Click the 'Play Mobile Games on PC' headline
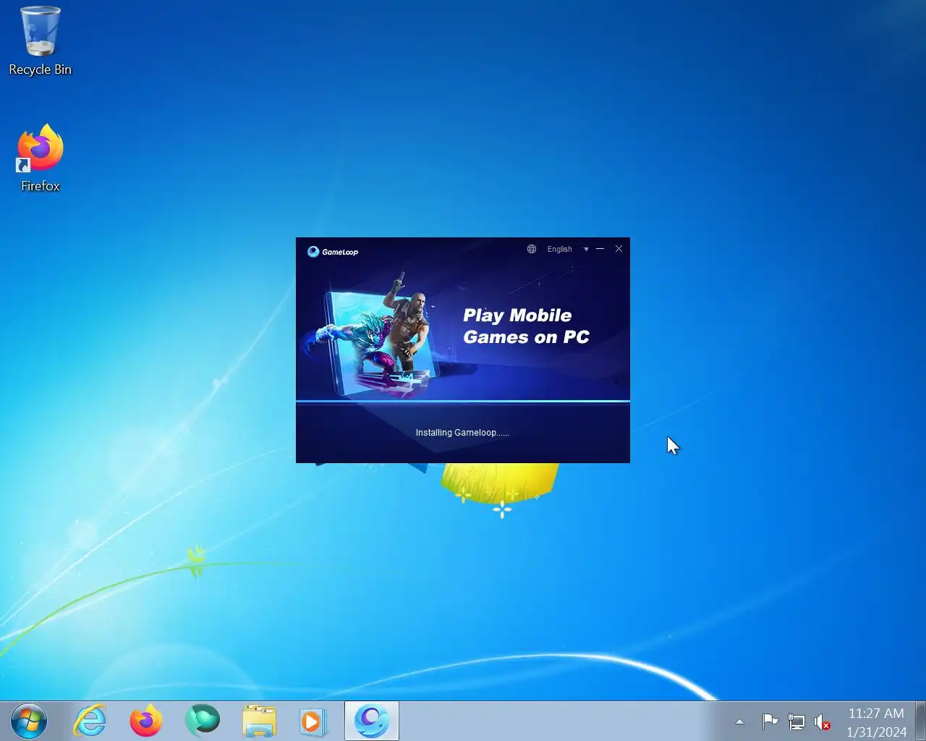 (526, 326)
